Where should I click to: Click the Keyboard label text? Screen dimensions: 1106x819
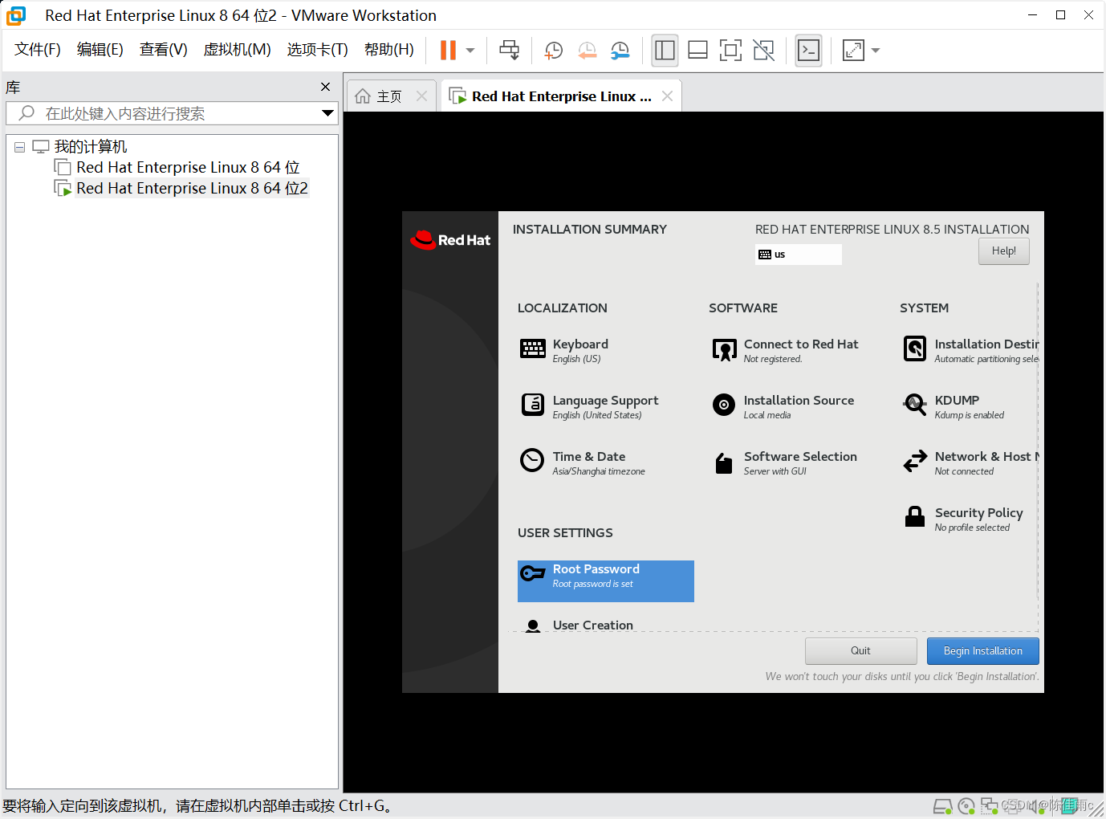click(580, 344)
